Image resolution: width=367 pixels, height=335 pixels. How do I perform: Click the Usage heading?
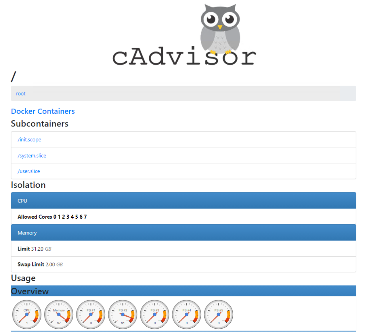click(x=23, y=278)
